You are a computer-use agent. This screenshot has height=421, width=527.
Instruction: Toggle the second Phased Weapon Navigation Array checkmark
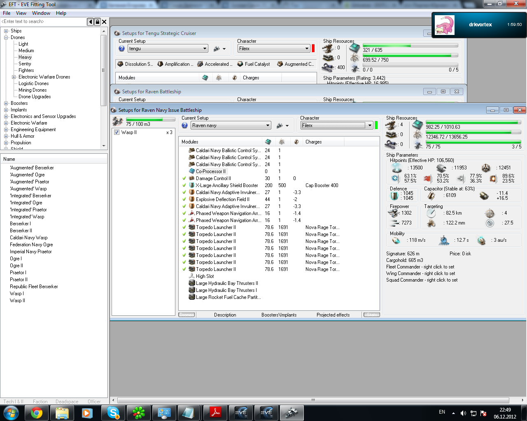point(184,220)
